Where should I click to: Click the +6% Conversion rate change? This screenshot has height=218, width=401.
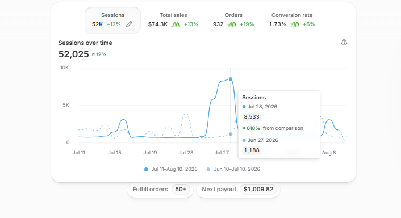tap(308, 24)
